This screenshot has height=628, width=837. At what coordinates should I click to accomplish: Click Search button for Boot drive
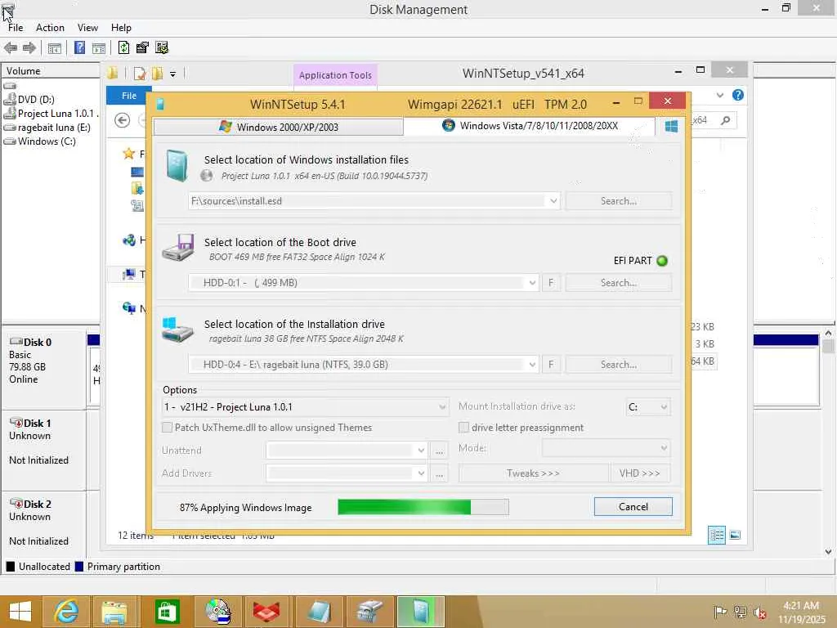tap(618, 282)
